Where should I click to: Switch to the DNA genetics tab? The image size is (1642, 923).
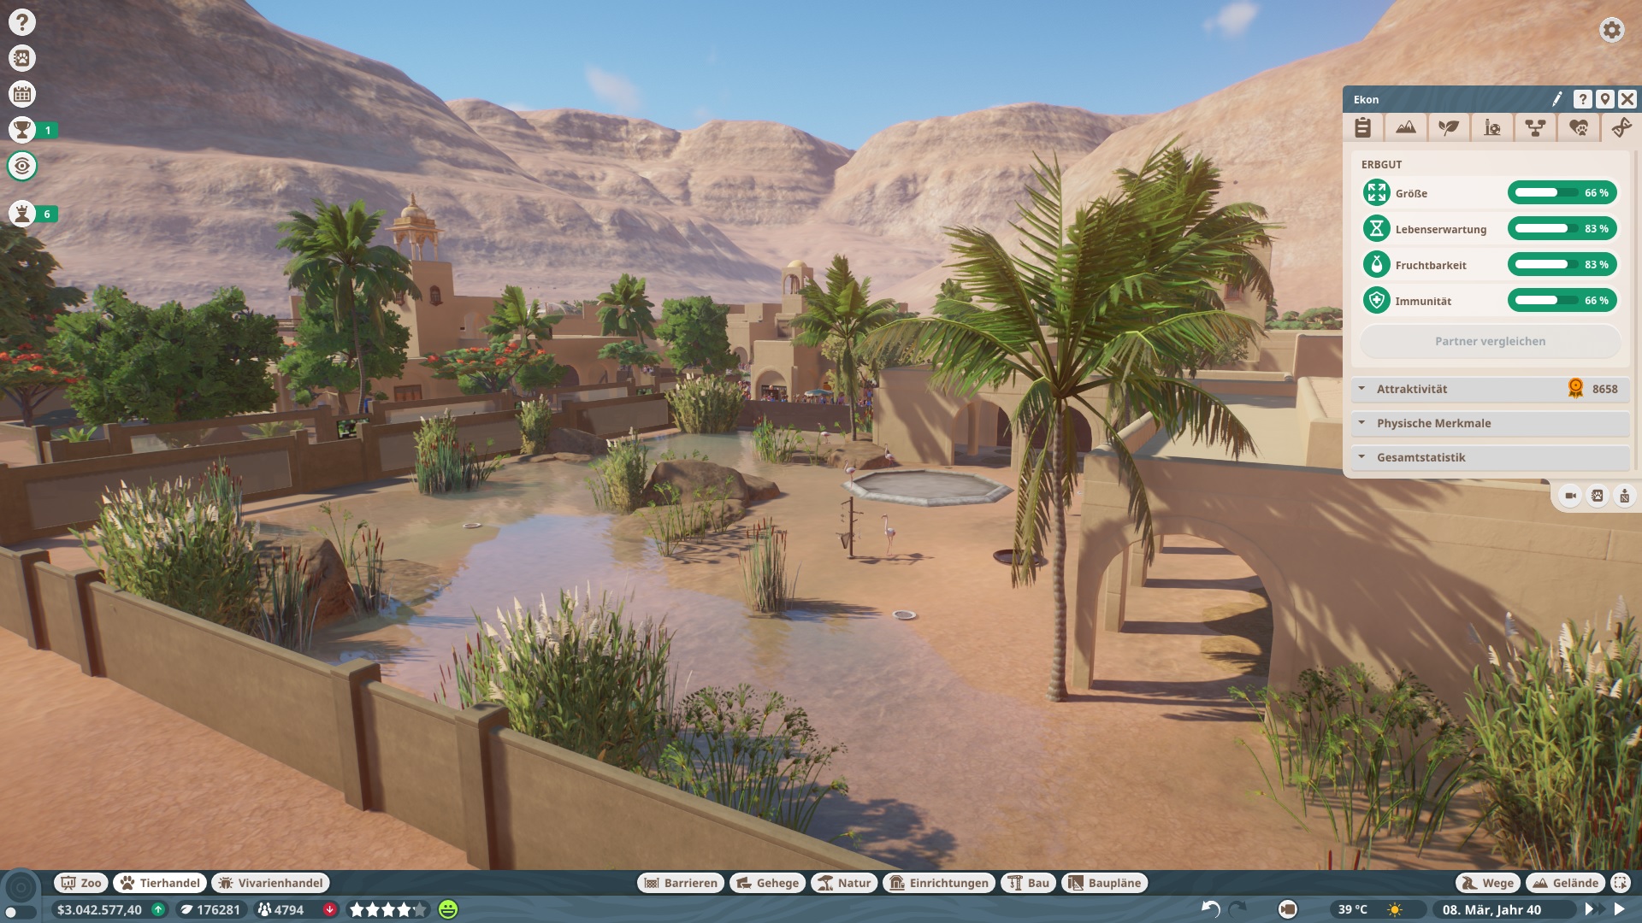pyautogui.click(x=1621, y=127)
